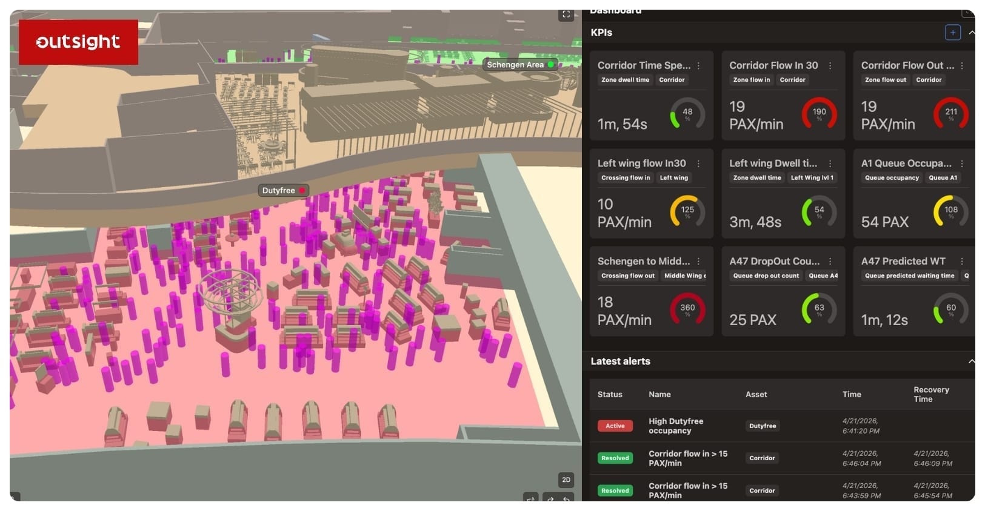The height and width of the screenshot is (511, 985).
Task: Click Corridor asset chip of 6:43:59 PM alert
Action: (x=762, y=491)
